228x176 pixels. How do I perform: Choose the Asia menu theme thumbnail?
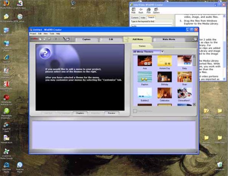[145, 61]
